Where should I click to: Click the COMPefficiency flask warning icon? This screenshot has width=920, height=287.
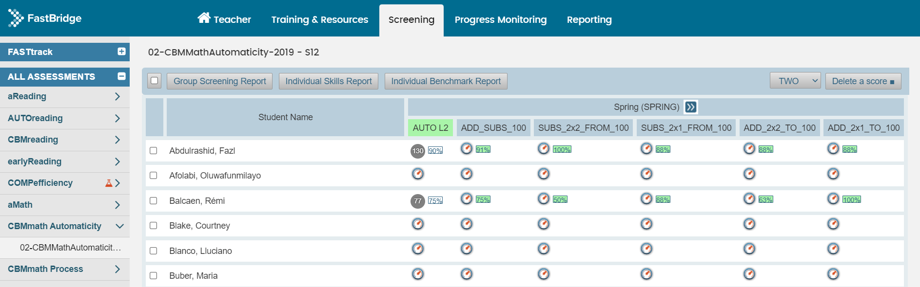109,183
